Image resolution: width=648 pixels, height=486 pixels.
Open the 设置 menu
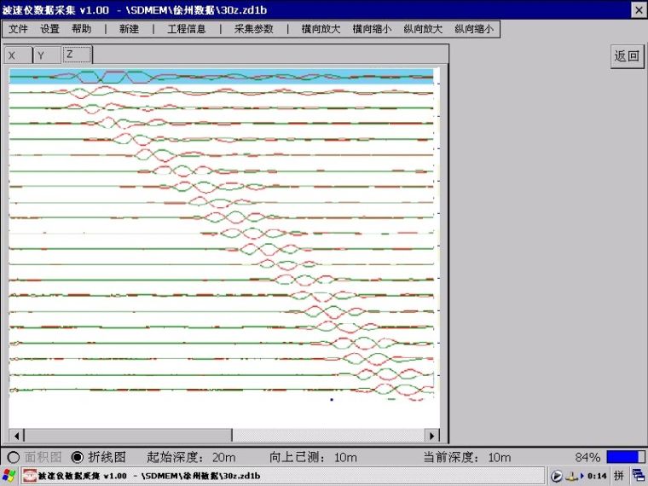pos(50,29)
